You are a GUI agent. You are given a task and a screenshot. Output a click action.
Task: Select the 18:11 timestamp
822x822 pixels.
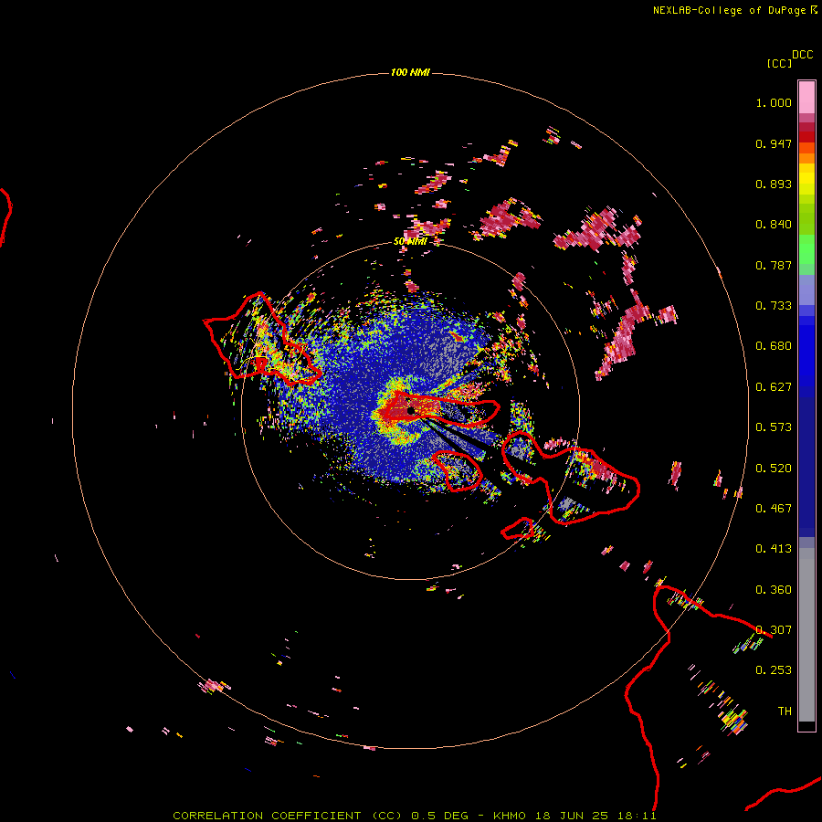[637, 816]
